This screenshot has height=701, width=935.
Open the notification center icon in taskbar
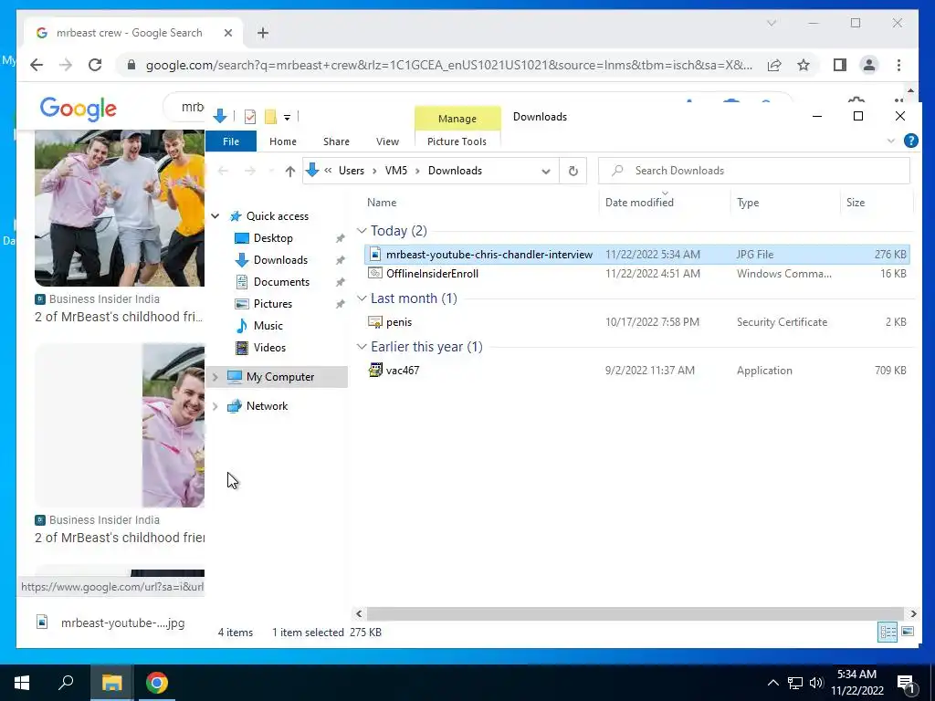click(x=906, y=683)
